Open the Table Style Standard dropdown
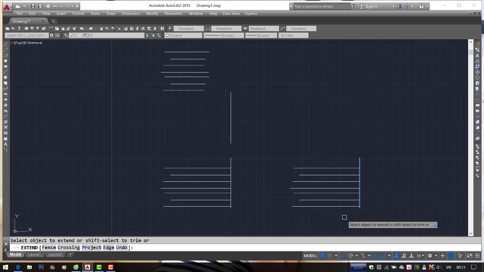Image resolution: width=484 pixels, height=272 pixels. (x=264, y=28)
